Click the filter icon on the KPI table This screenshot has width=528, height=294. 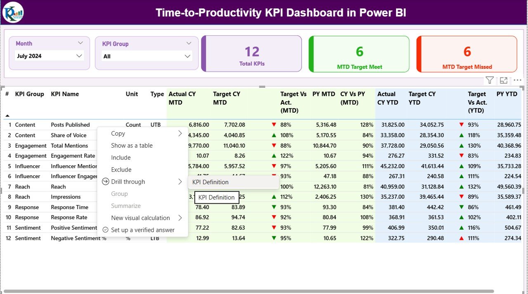pos(489,80)
